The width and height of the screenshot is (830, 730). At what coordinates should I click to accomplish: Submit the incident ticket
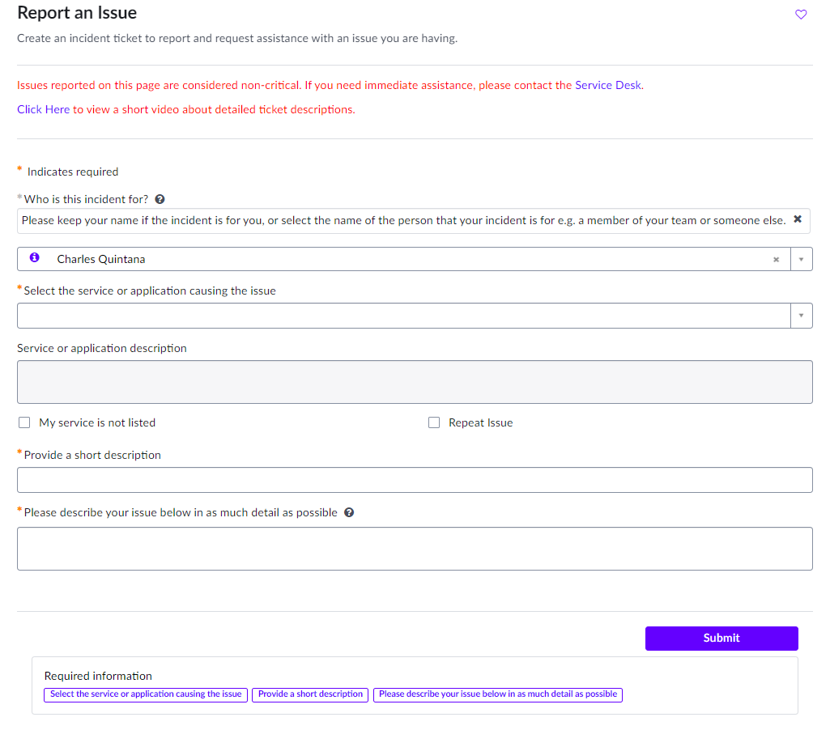[x=721, y=639]
